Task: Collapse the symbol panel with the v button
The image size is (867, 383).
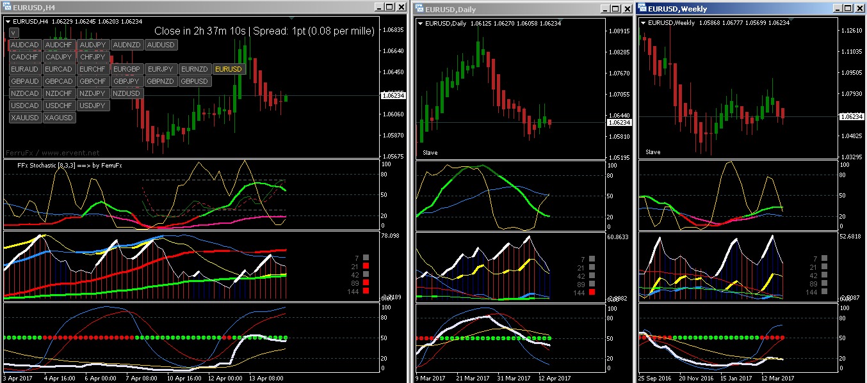Action: 13,33
